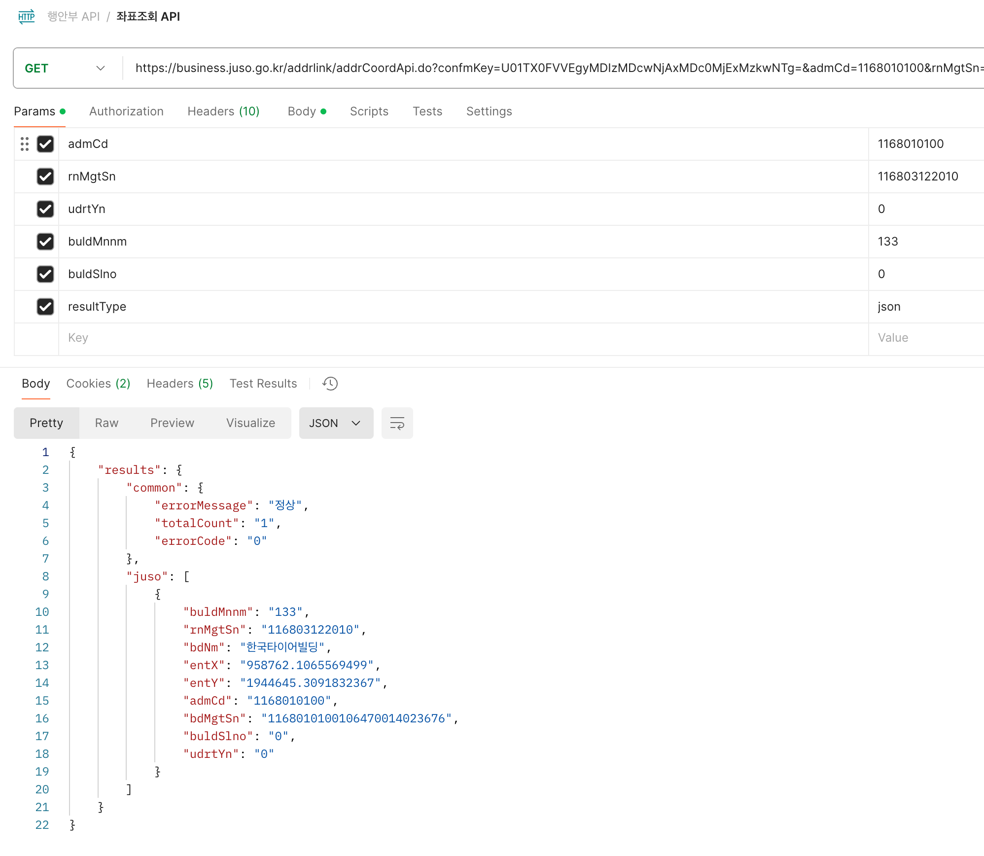Click the Body tab
The image size is (984, 856).
point(35,383)
